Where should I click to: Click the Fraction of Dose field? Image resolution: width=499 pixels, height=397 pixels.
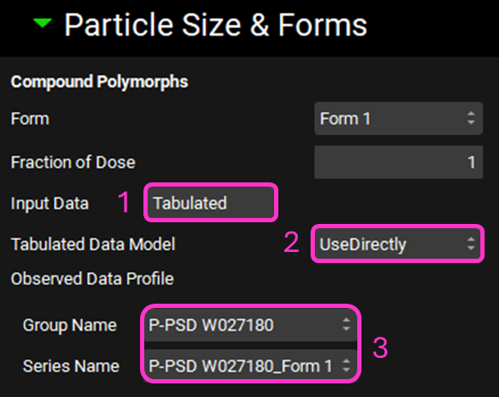pos(399,162)
